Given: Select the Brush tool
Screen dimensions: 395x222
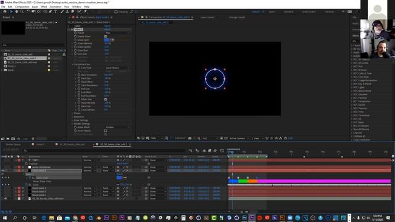Looking at the screenshot, I should [x=62, y=12].
